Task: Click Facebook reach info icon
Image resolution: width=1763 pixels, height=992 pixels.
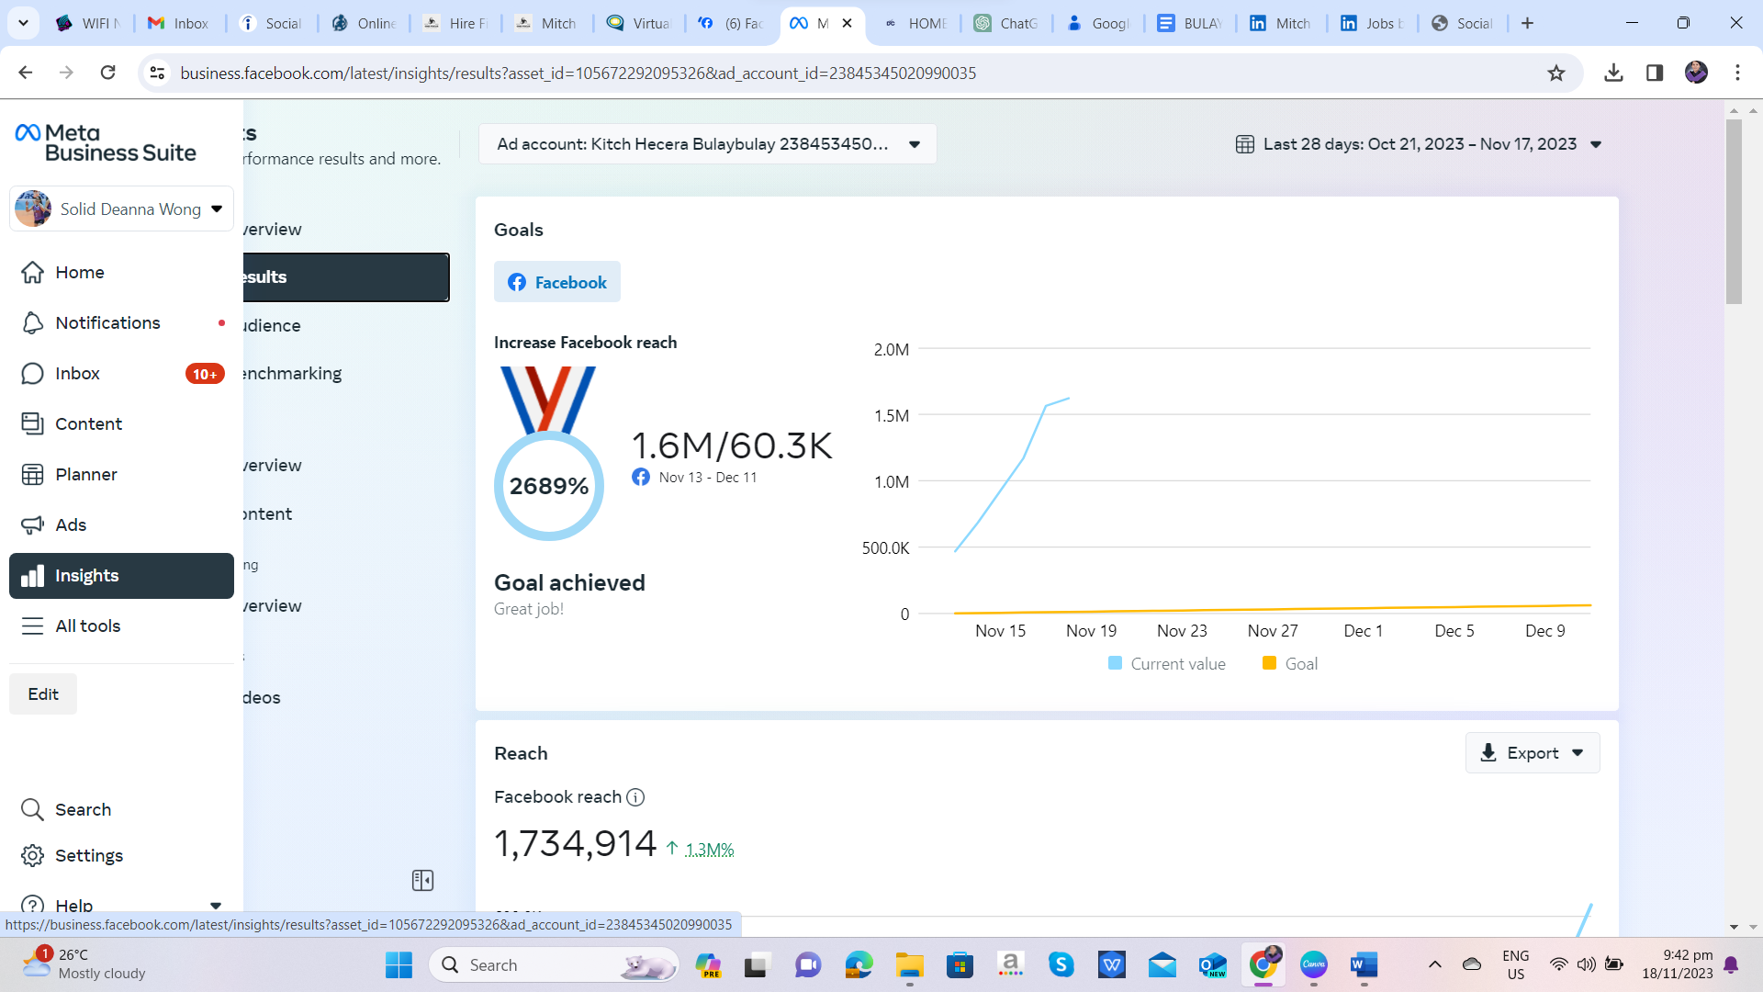Action: pos(635,797)
